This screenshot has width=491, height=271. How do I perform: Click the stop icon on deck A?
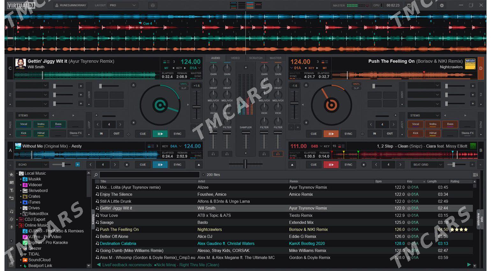127,165
